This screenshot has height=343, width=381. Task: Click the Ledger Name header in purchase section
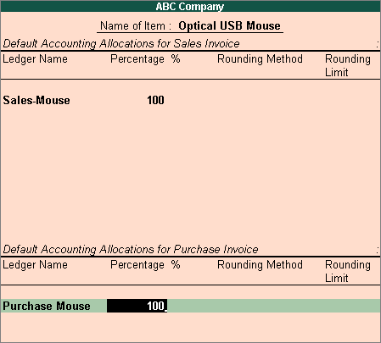coord(36,265)
